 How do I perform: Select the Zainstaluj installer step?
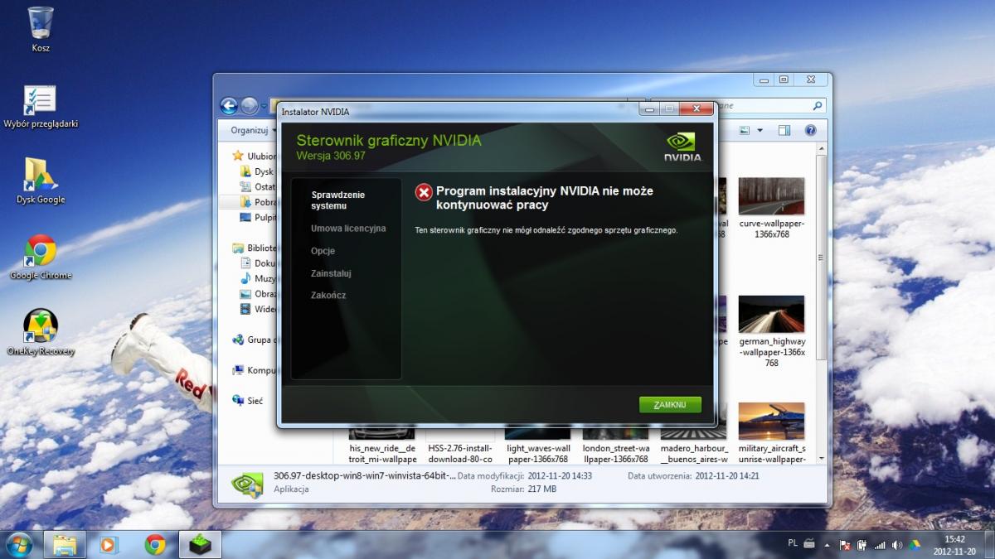click(332, 273)
